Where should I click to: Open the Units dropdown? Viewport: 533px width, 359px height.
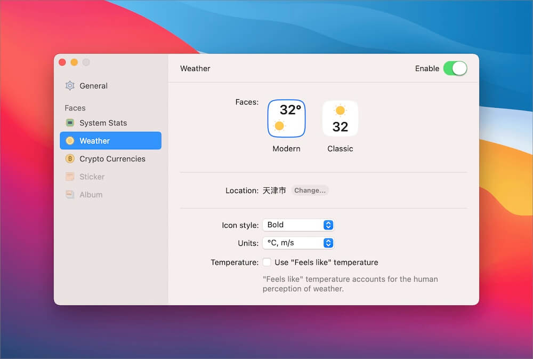point(298,243)
